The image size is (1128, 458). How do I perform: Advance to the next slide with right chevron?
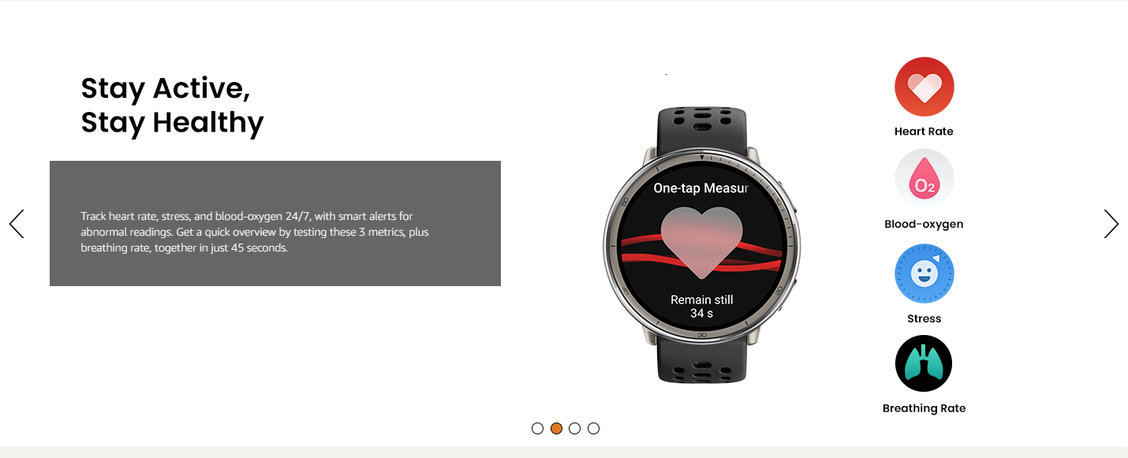(x=1111, y=224)
